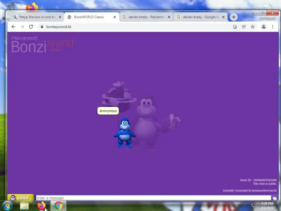Click the forward navigation arrow

click(22, 27)
